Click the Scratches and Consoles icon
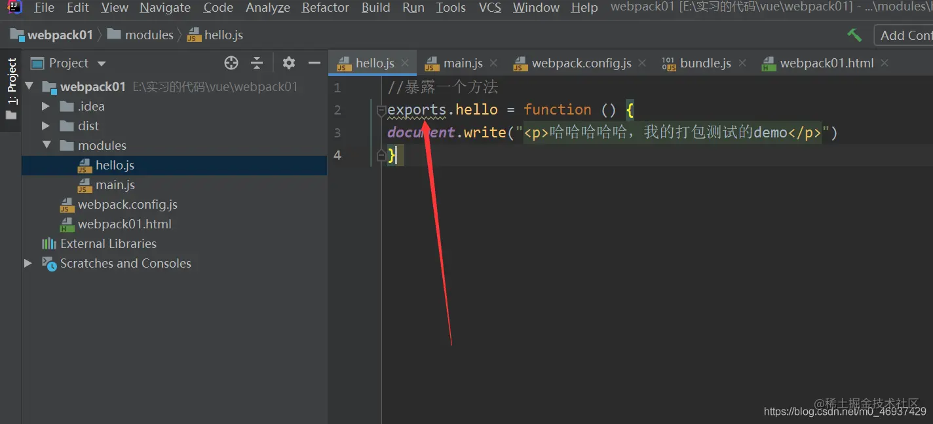This screenshot has width=933, height=424. pyautogui.click(x=49, y=263)
